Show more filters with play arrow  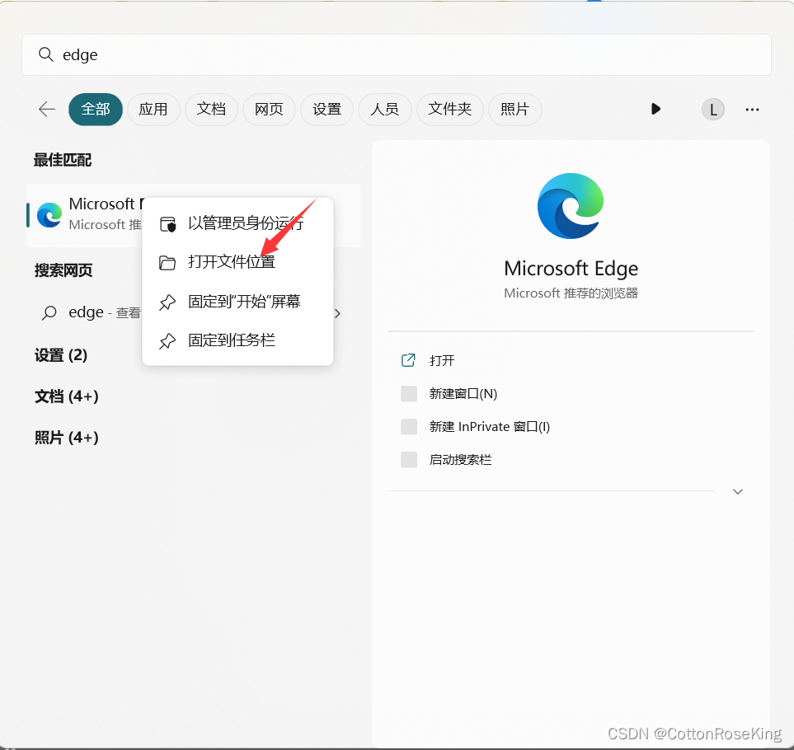click(655, 109)
